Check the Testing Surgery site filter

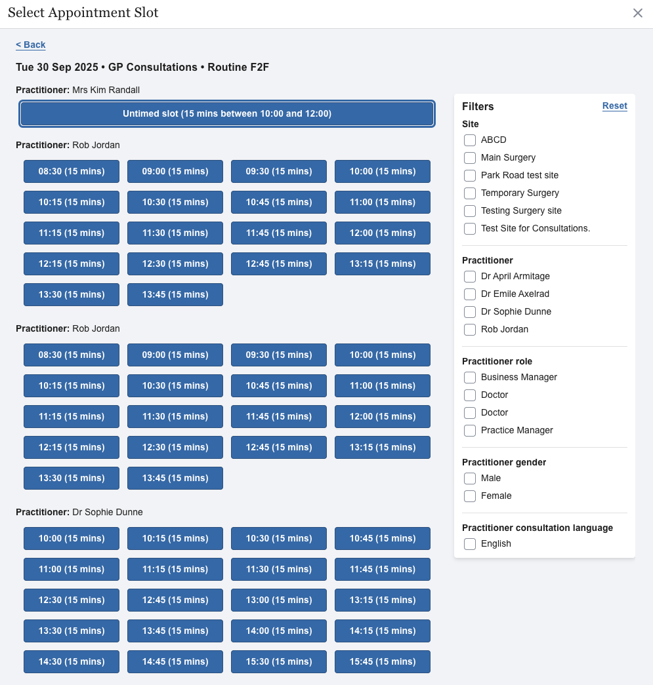(470, 211)
